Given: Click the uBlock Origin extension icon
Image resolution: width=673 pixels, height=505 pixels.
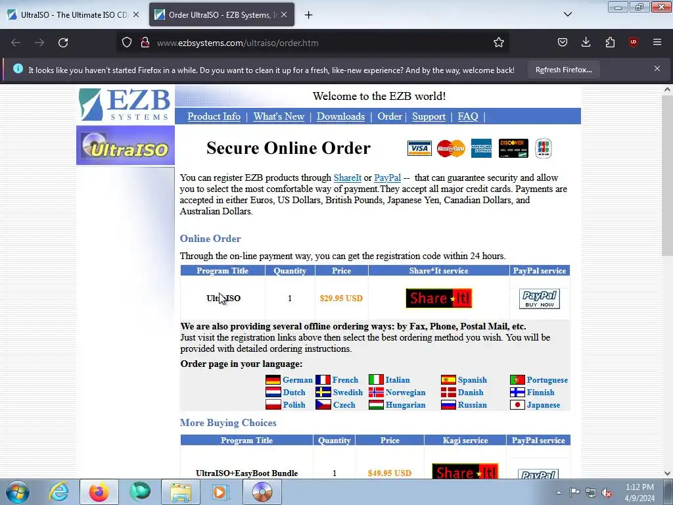Looking at the screenshot, I should coord(633,42).
